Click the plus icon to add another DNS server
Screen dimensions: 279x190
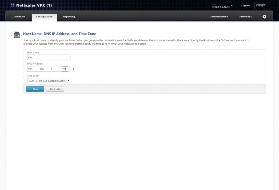(x=73, y=69)
